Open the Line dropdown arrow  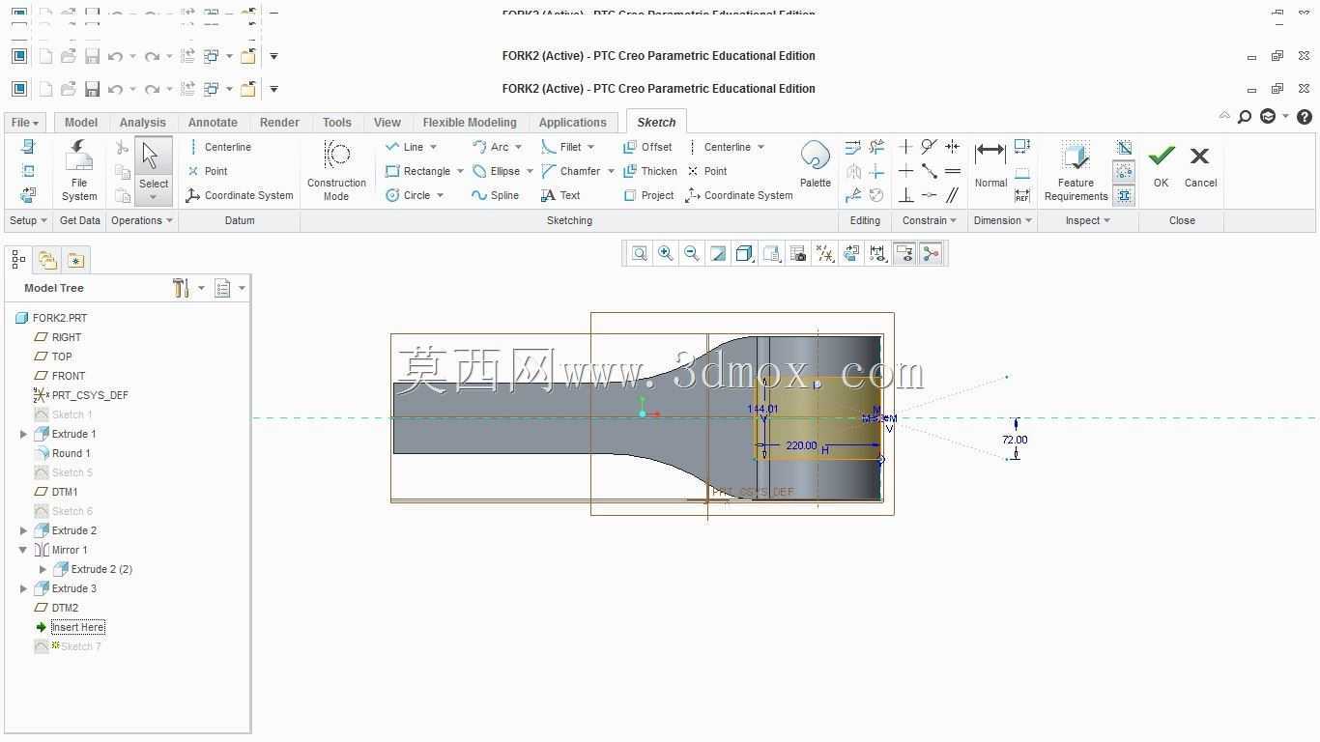click(x=433, y=147)
